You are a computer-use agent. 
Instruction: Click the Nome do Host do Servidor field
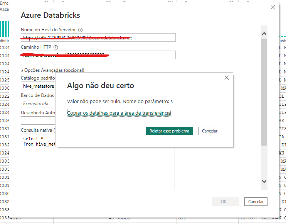pyautogui.click(x=98, y=37)
